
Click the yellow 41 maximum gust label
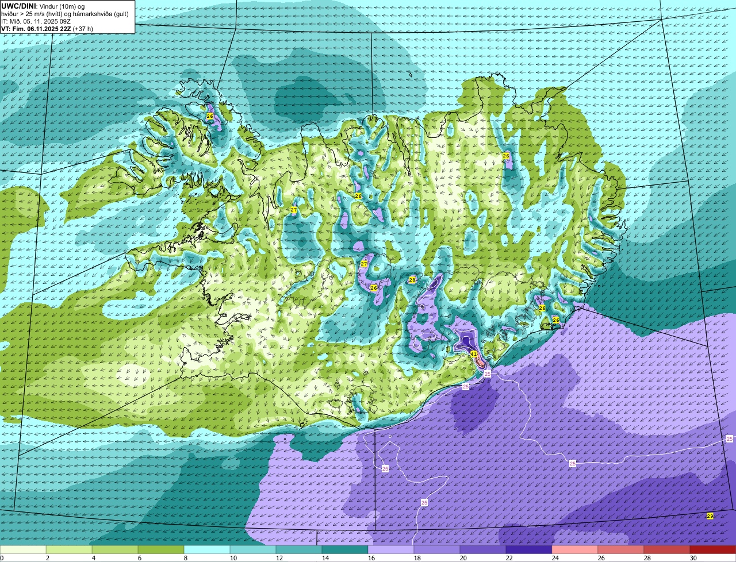[x=474, y=354]
